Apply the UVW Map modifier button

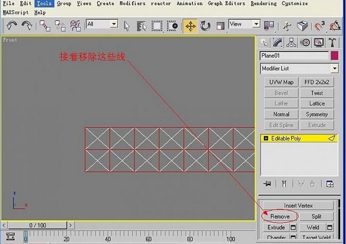(x=281, y=82)
